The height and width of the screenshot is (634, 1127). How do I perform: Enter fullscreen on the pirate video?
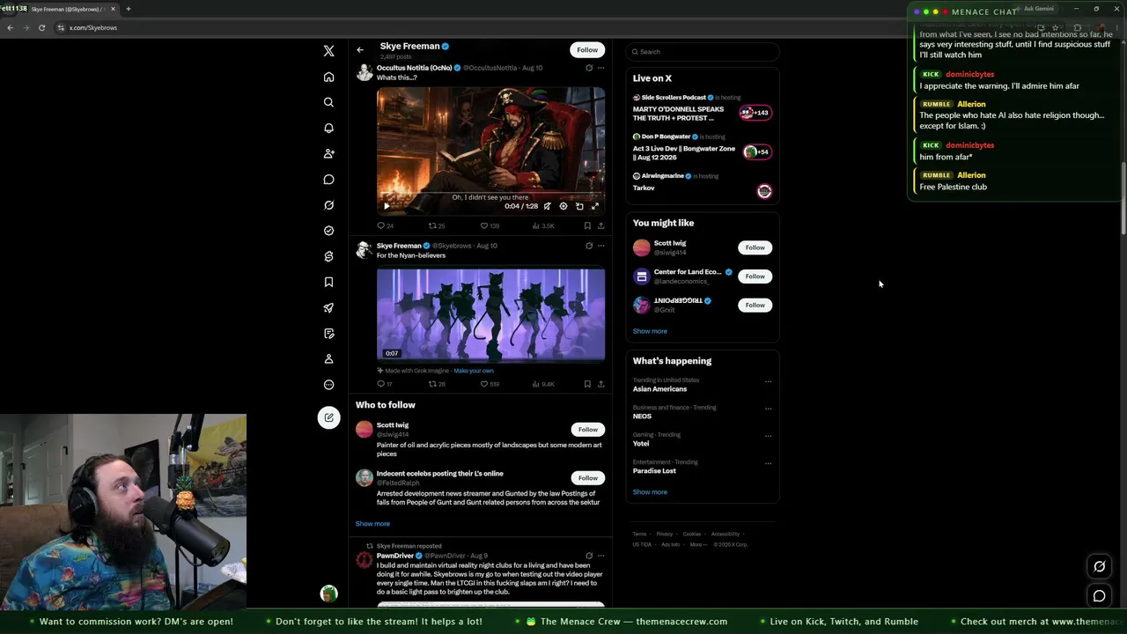[595, 206]
